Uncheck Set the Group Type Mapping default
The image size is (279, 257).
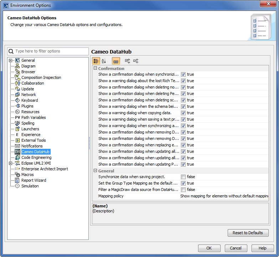(183, 183)
